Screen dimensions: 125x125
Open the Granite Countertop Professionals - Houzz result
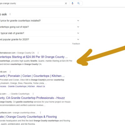[32, 98]
